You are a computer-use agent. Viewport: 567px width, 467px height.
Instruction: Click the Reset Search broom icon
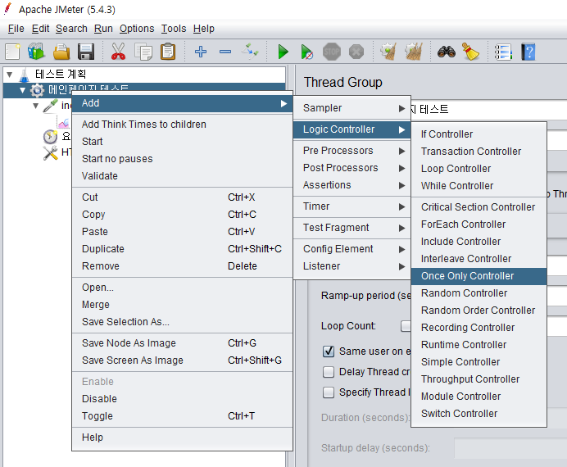470,52
